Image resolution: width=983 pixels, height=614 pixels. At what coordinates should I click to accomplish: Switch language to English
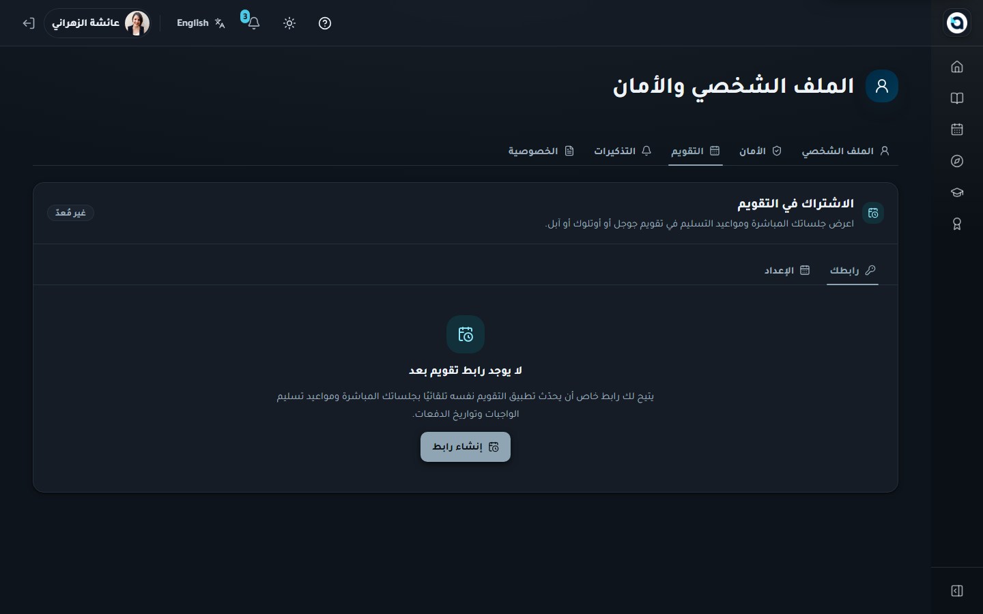(201, 23)
